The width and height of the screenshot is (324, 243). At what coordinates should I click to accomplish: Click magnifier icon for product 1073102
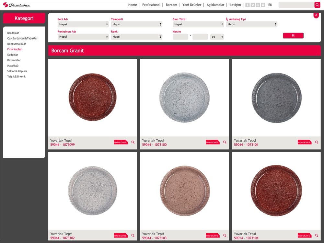133,236
